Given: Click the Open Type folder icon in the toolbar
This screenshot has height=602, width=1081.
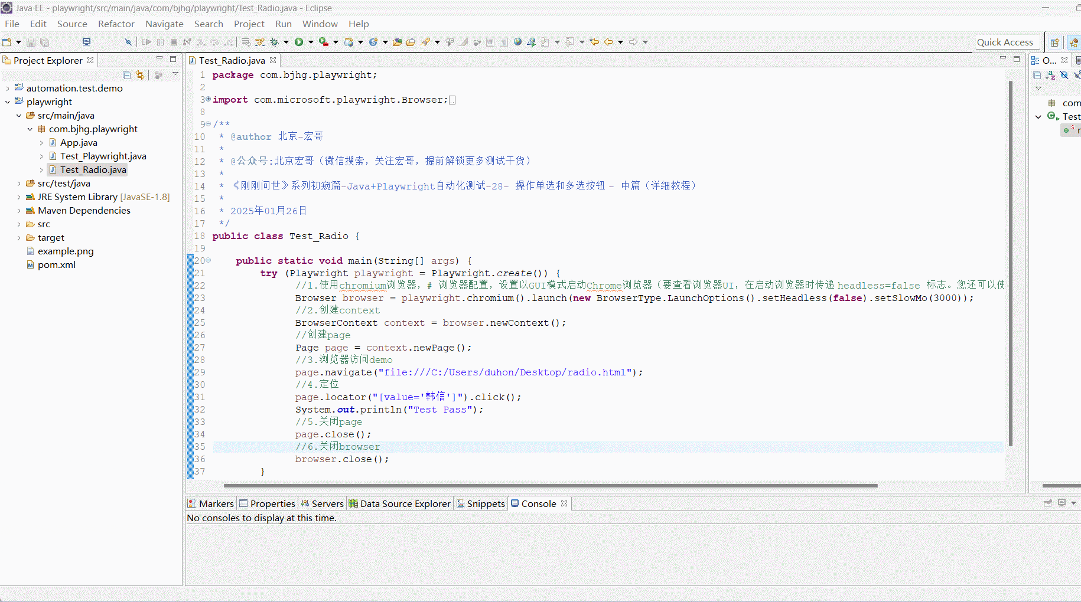Looking at the screenshot, I should point(398,42).
